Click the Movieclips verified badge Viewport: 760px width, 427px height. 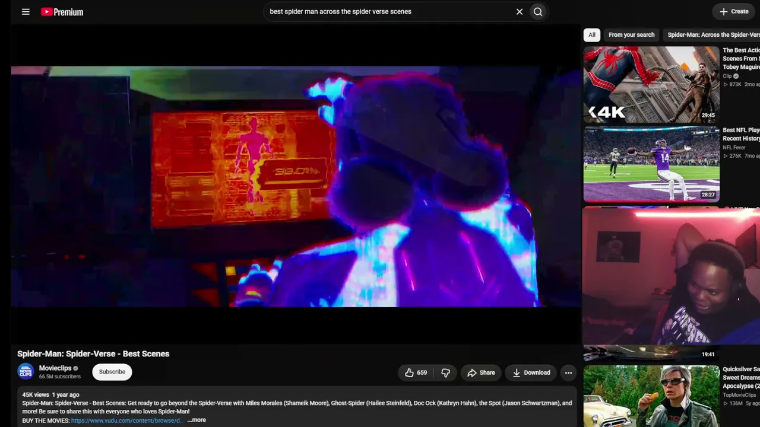coord(75,368)
